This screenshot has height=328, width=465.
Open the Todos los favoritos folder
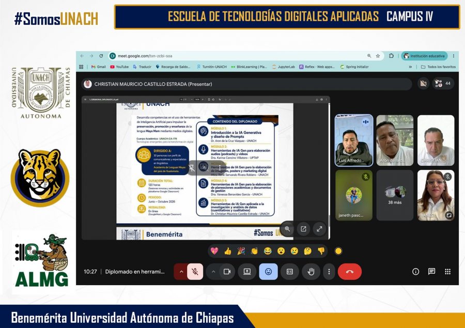[x=438, y=67]
